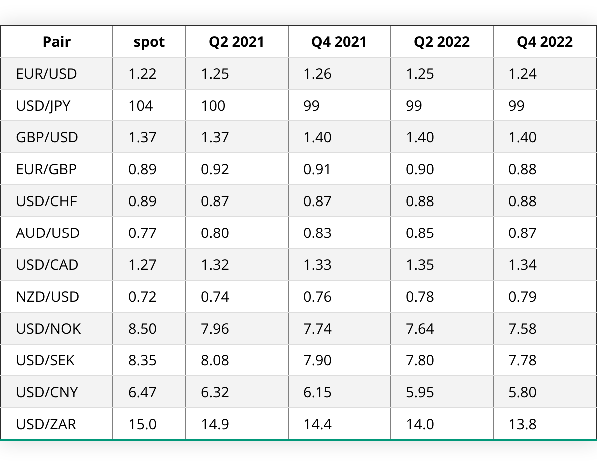Viewport: 597px width, 466px height.
Task: Select the EUR/GBP row label
Action: pos(46,169)
